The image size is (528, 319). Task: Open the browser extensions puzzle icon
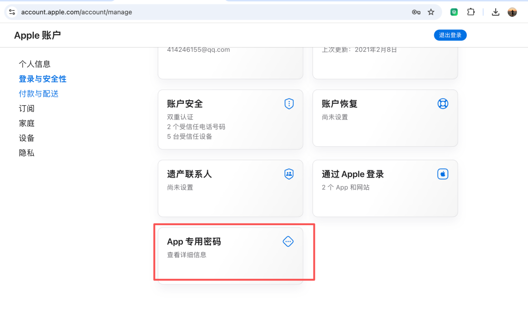click(471, 12)
